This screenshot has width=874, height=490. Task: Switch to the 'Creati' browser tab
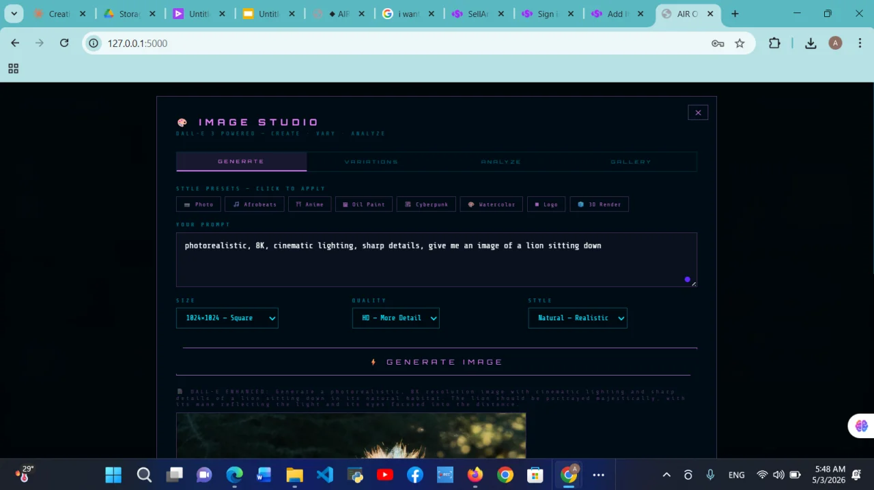tap(59, 14)
